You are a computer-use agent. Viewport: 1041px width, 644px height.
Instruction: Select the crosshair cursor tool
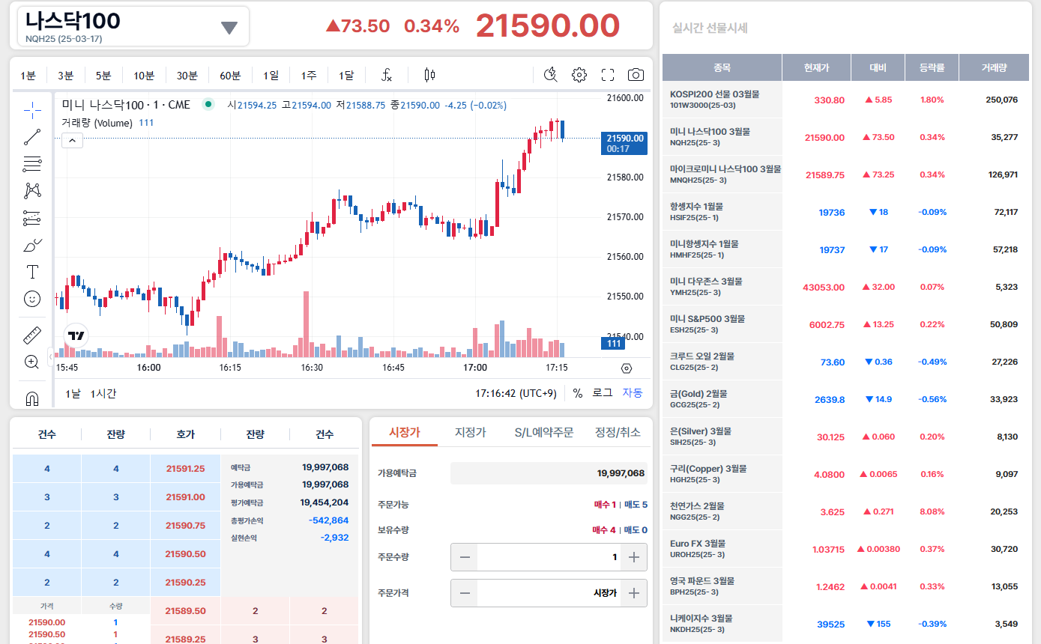pos(32,111)
